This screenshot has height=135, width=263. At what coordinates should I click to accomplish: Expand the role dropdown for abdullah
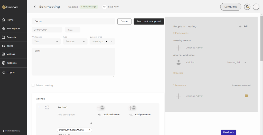245,63
